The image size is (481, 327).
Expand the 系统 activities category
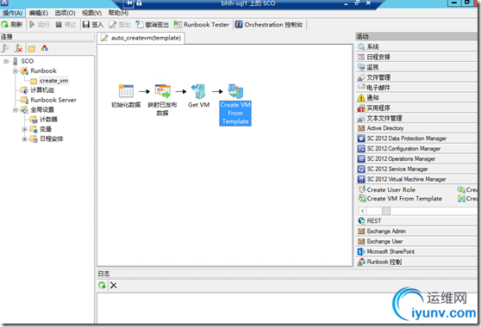pos(416,46)
